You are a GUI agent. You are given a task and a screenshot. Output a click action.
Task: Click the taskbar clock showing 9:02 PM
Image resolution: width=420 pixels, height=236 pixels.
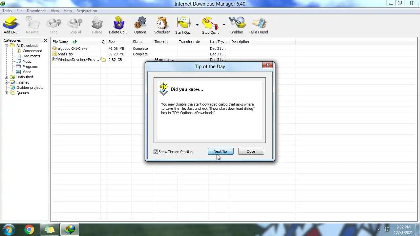pyautogui.click(x=403, y=229)
